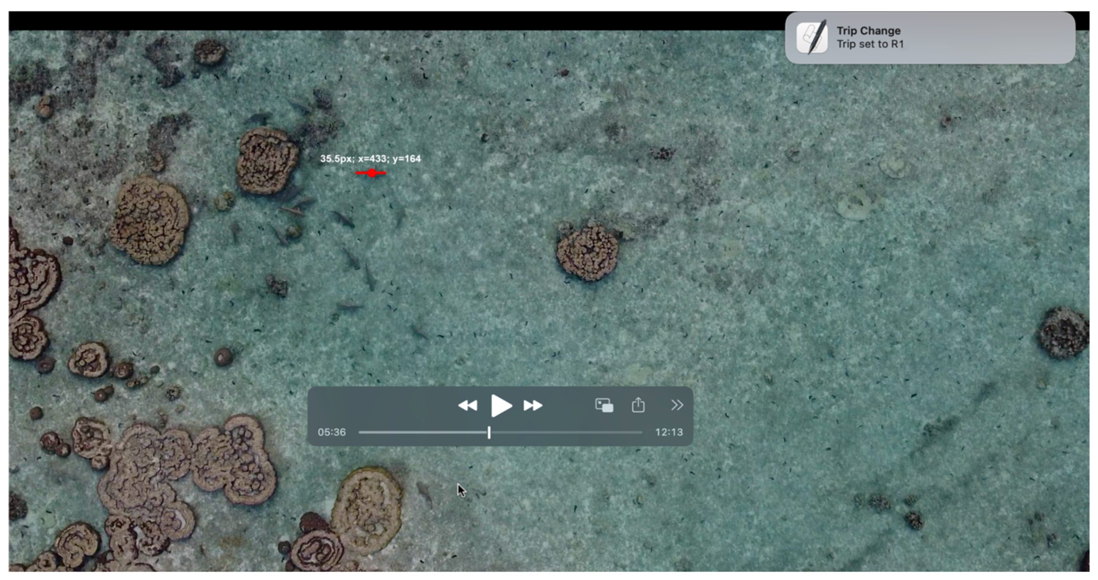This screenshot has height=580, width=1098.
Task: Open the share menu icon
Action: [x=638, y=405]
